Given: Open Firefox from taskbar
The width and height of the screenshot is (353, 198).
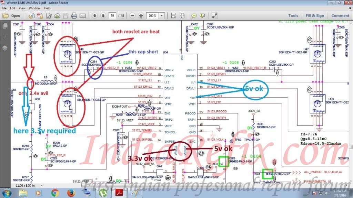Looking at the screenshot, I should click(71, 193).
